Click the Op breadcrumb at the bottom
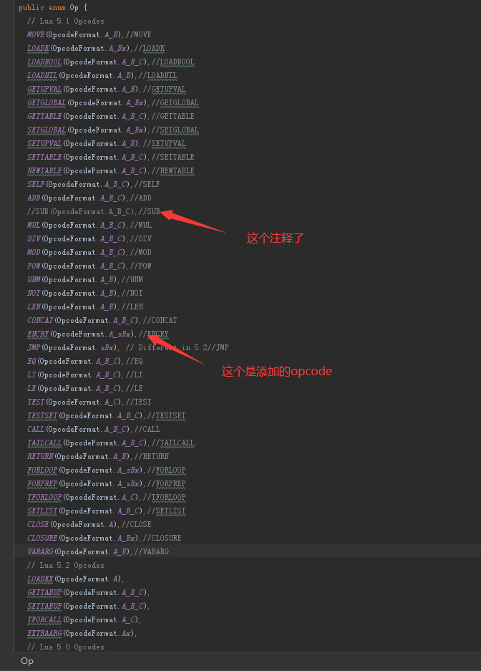 (27, 661)
